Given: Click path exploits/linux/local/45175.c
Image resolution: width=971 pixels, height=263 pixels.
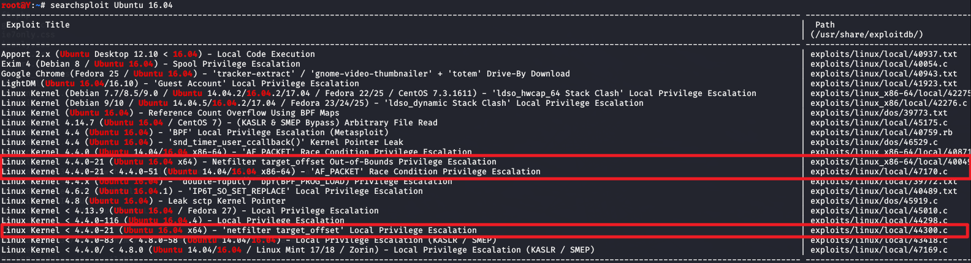Looking at the screenshot, I should coord(879,123).
